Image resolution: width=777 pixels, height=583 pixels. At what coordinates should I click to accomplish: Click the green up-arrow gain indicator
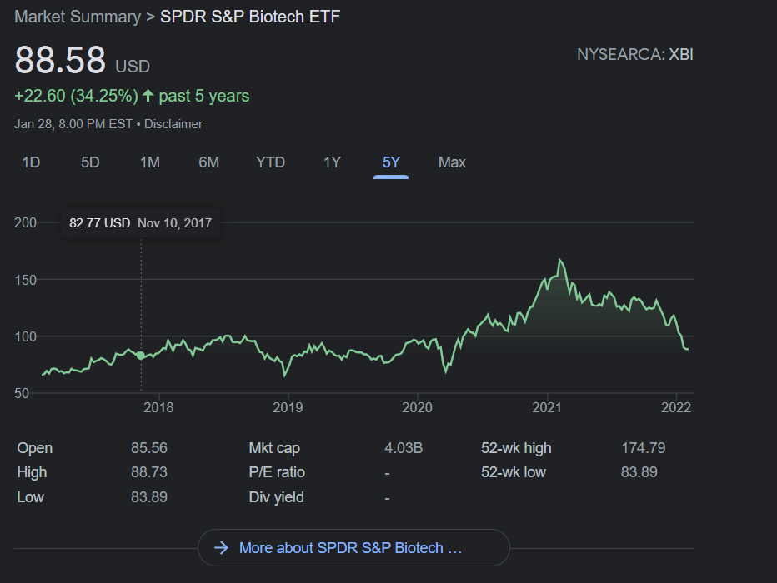[148, 96]
